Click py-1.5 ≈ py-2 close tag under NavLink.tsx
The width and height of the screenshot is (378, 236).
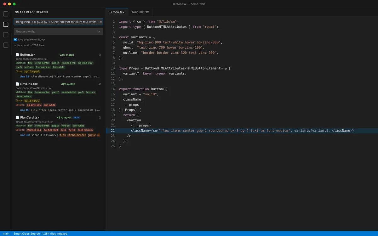[32, 101]
